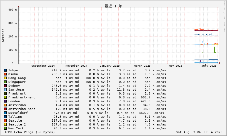Click the Sat Aug 2 timestamp
Screen dimensions: 227x136
tap(199, 132)
